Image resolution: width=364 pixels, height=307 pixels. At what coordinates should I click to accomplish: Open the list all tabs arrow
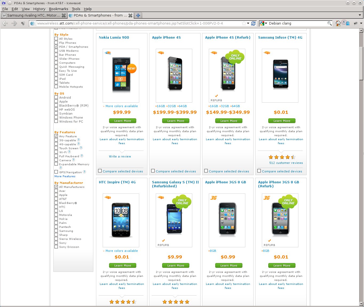360,15
